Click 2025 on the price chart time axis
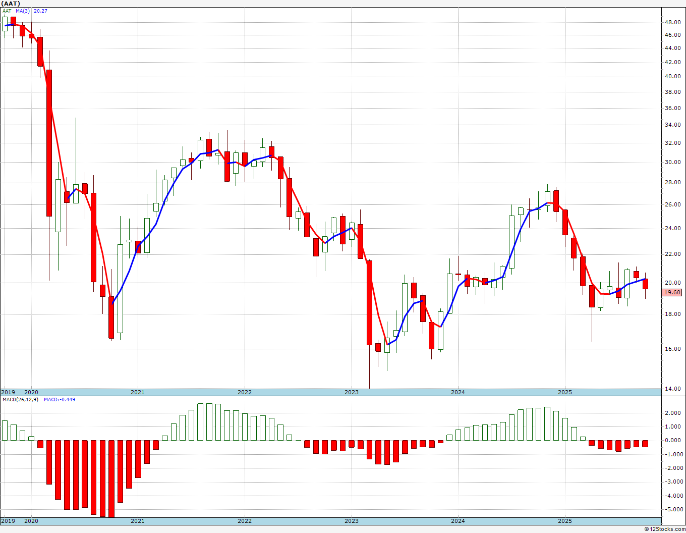Screen dimensions: 686x533 coord(565,392)
